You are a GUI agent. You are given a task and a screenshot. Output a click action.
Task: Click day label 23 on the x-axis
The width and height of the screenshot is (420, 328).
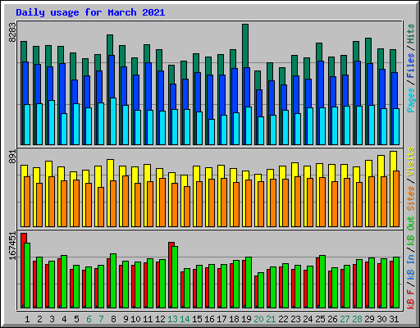(x=295, y=319)
